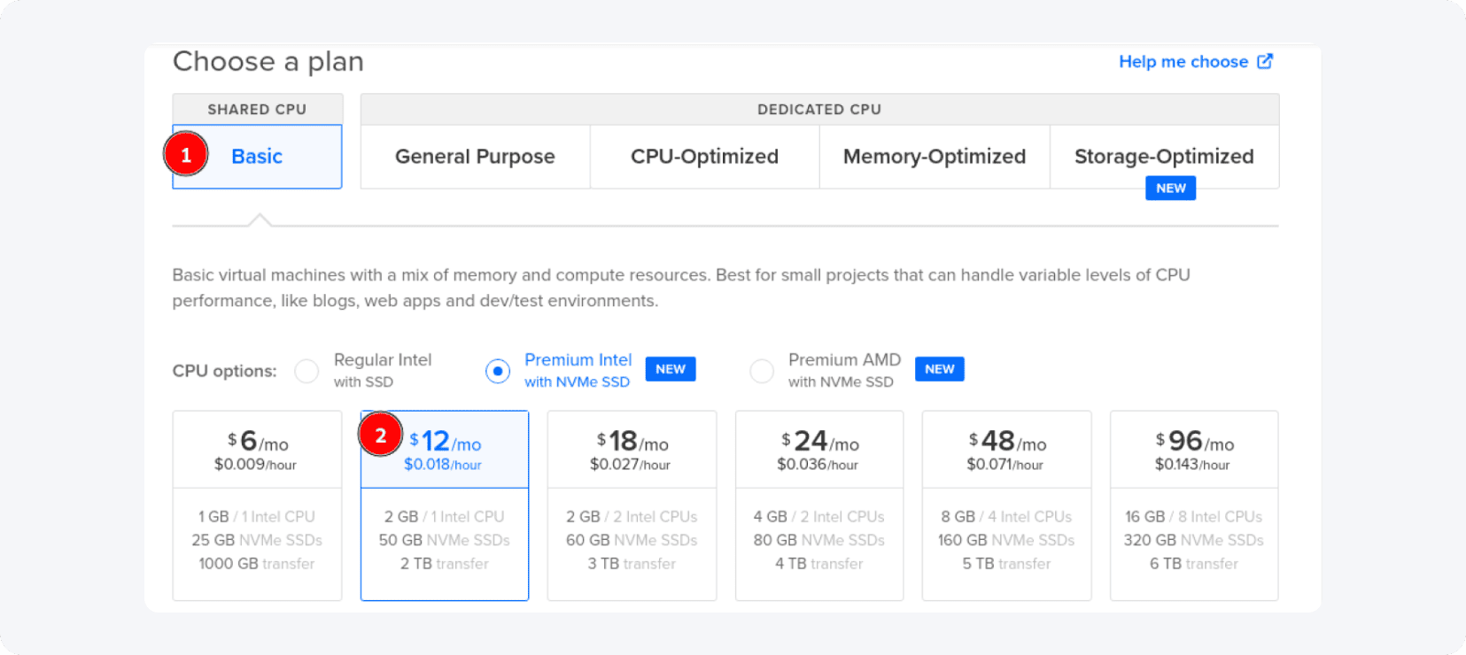Screen dimensions: 1466x655
Task: Select the Regular Intel with SSD option
Action: point(306,371)
